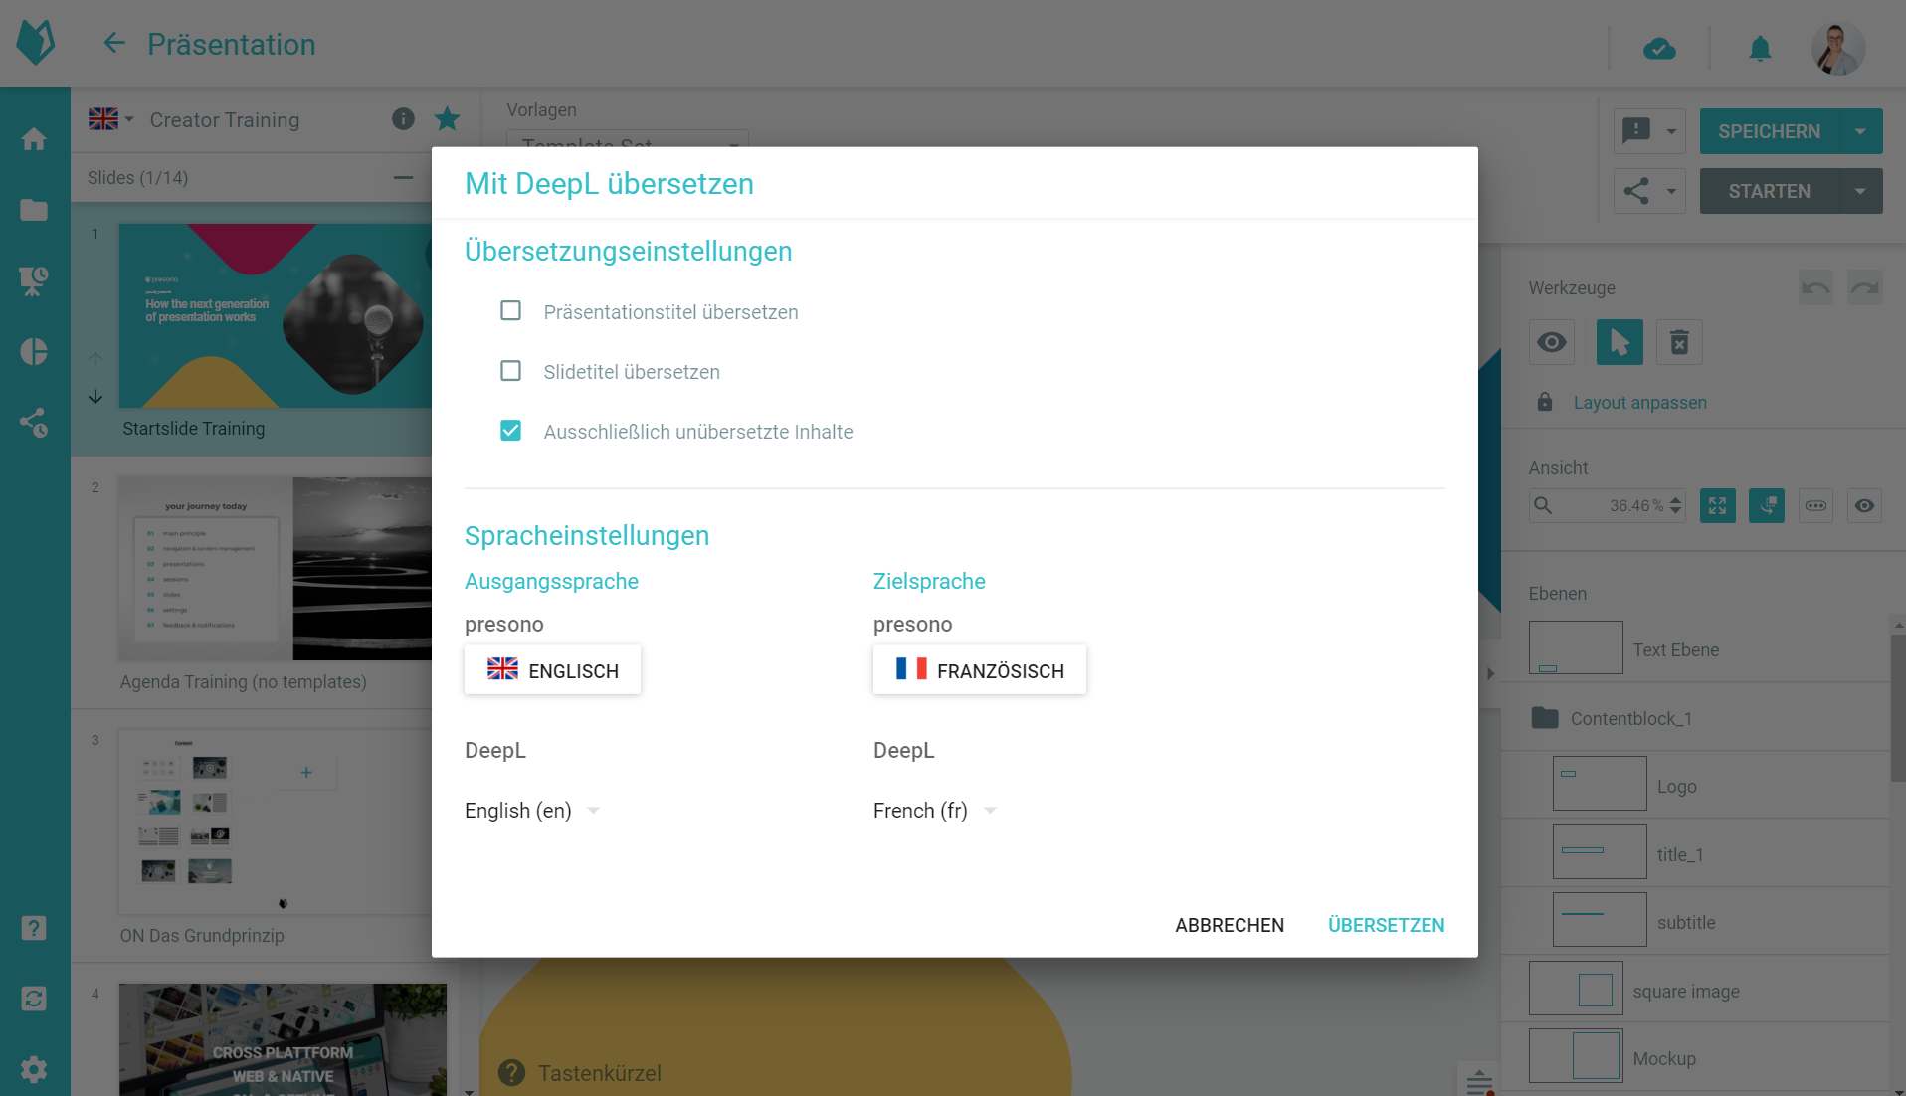The image size is (1906, 1096).
Task: Click ABBRECHEN to cancel translation
Action: tap(1230, 925)
